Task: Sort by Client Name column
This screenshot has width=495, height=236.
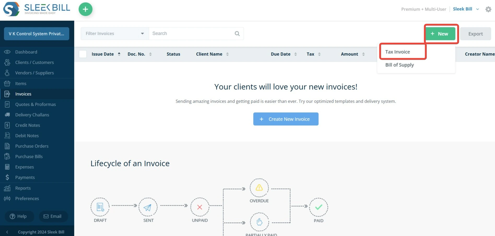Action: point(213,54)
